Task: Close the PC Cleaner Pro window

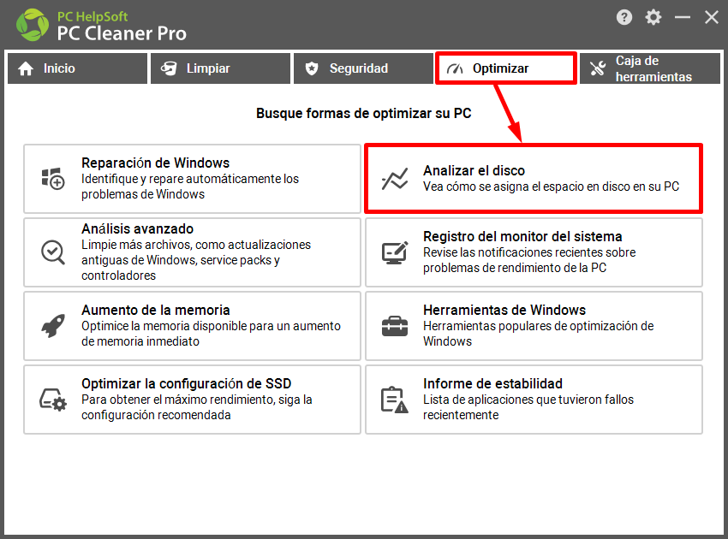Action: 711,18
